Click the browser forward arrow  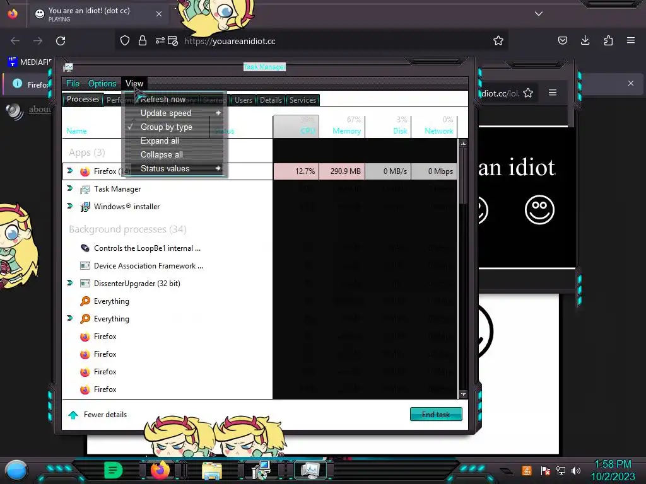(38, 41)
